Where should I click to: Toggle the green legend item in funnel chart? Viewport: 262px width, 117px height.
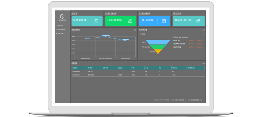coord(180,44)
